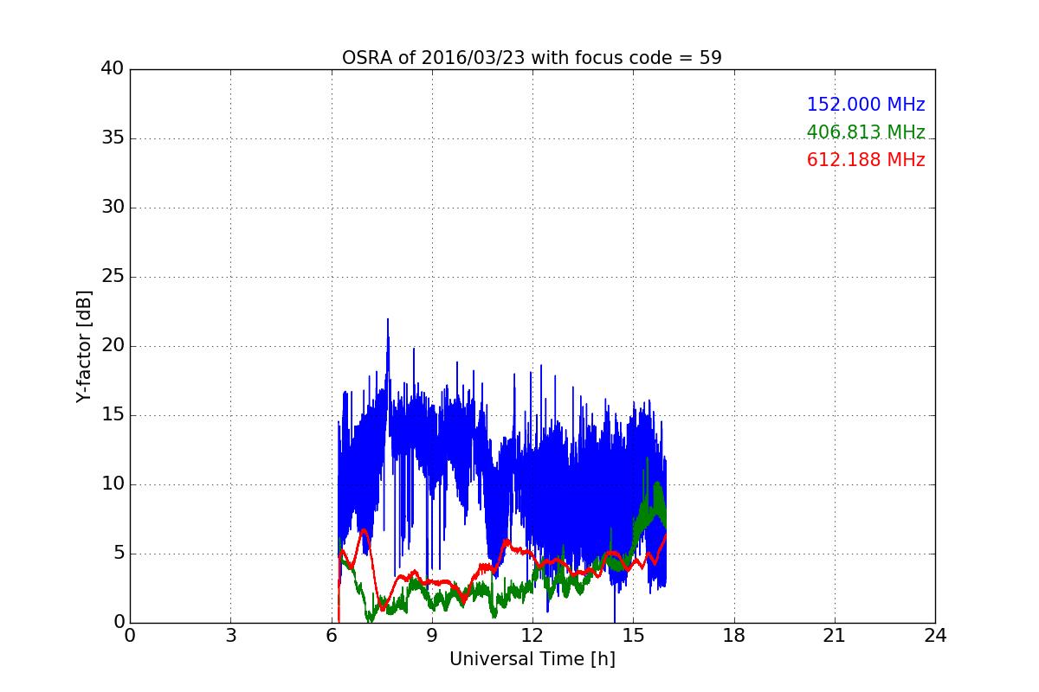Click x-axis tick label 6
Screen dimensions: 1039x692
(x=331, y=636)
